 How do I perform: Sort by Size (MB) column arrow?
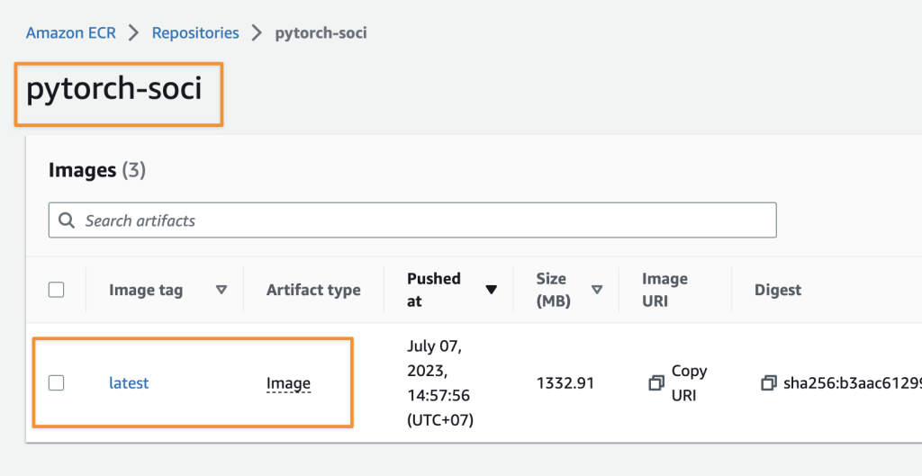pos(597,290)
